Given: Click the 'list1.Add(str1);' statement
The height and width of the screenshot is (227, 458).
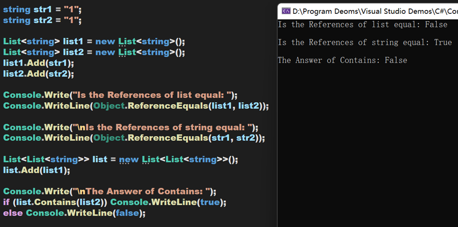Looking at the screenshot, I should [39, 63].
